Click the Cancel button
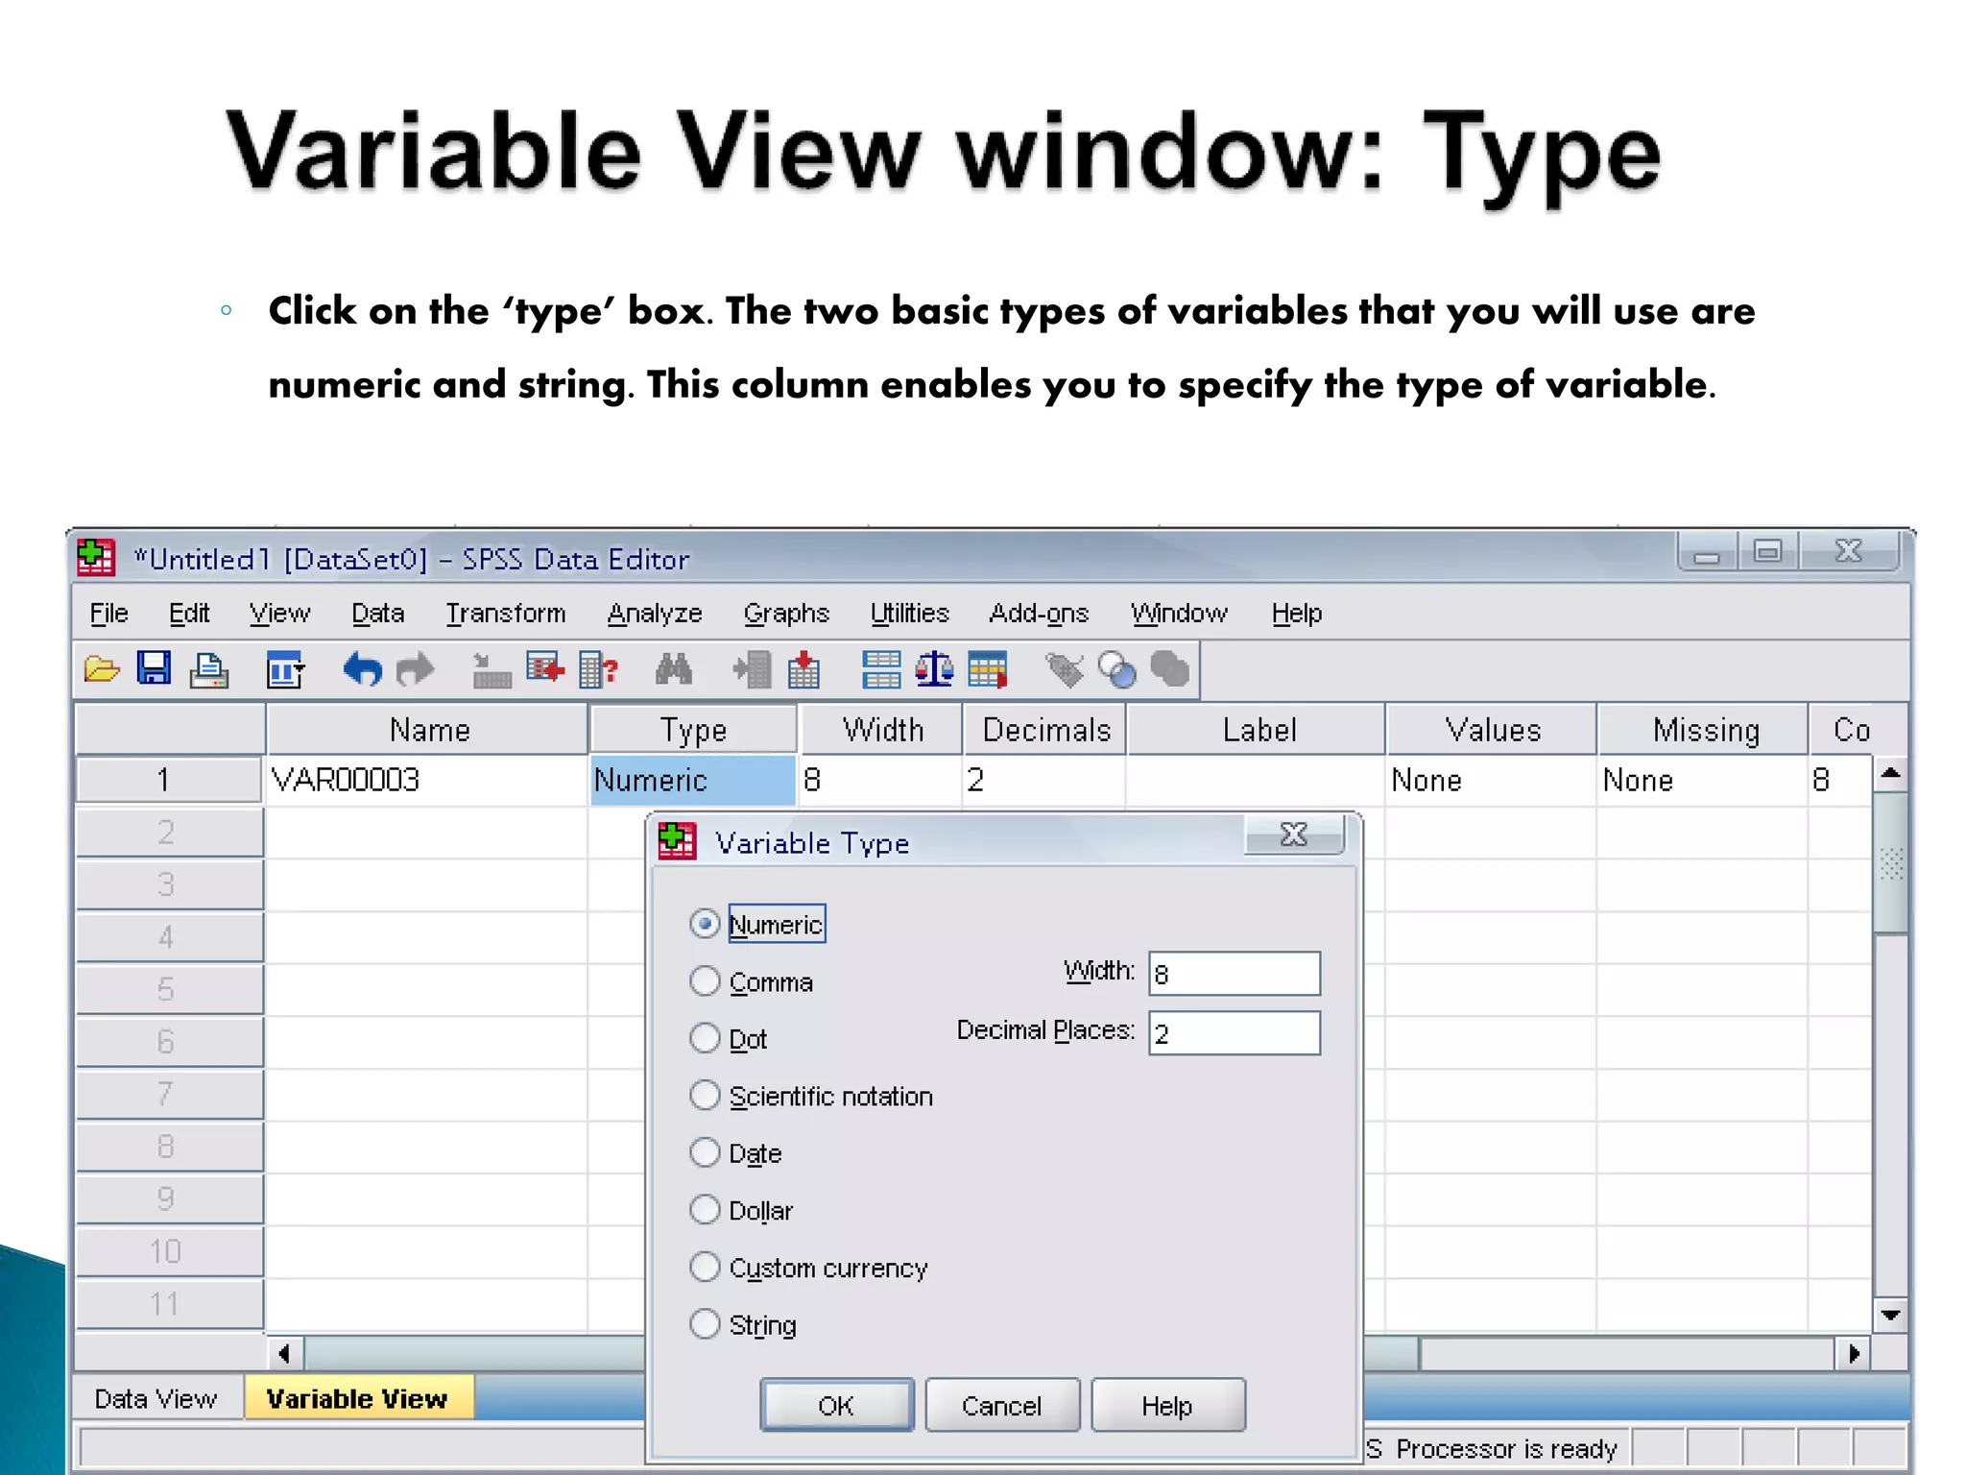The image size is (1966, 1475). (1001, 1406)
